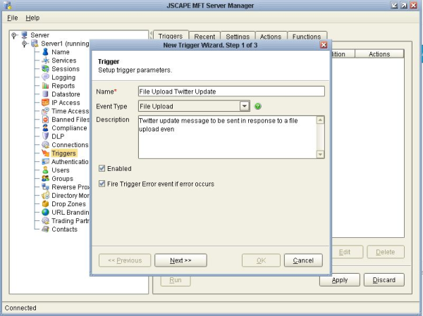Toggle the Enabled checkbox
Viewport: 423px width, 316px height.
click(x=102, y=169)
